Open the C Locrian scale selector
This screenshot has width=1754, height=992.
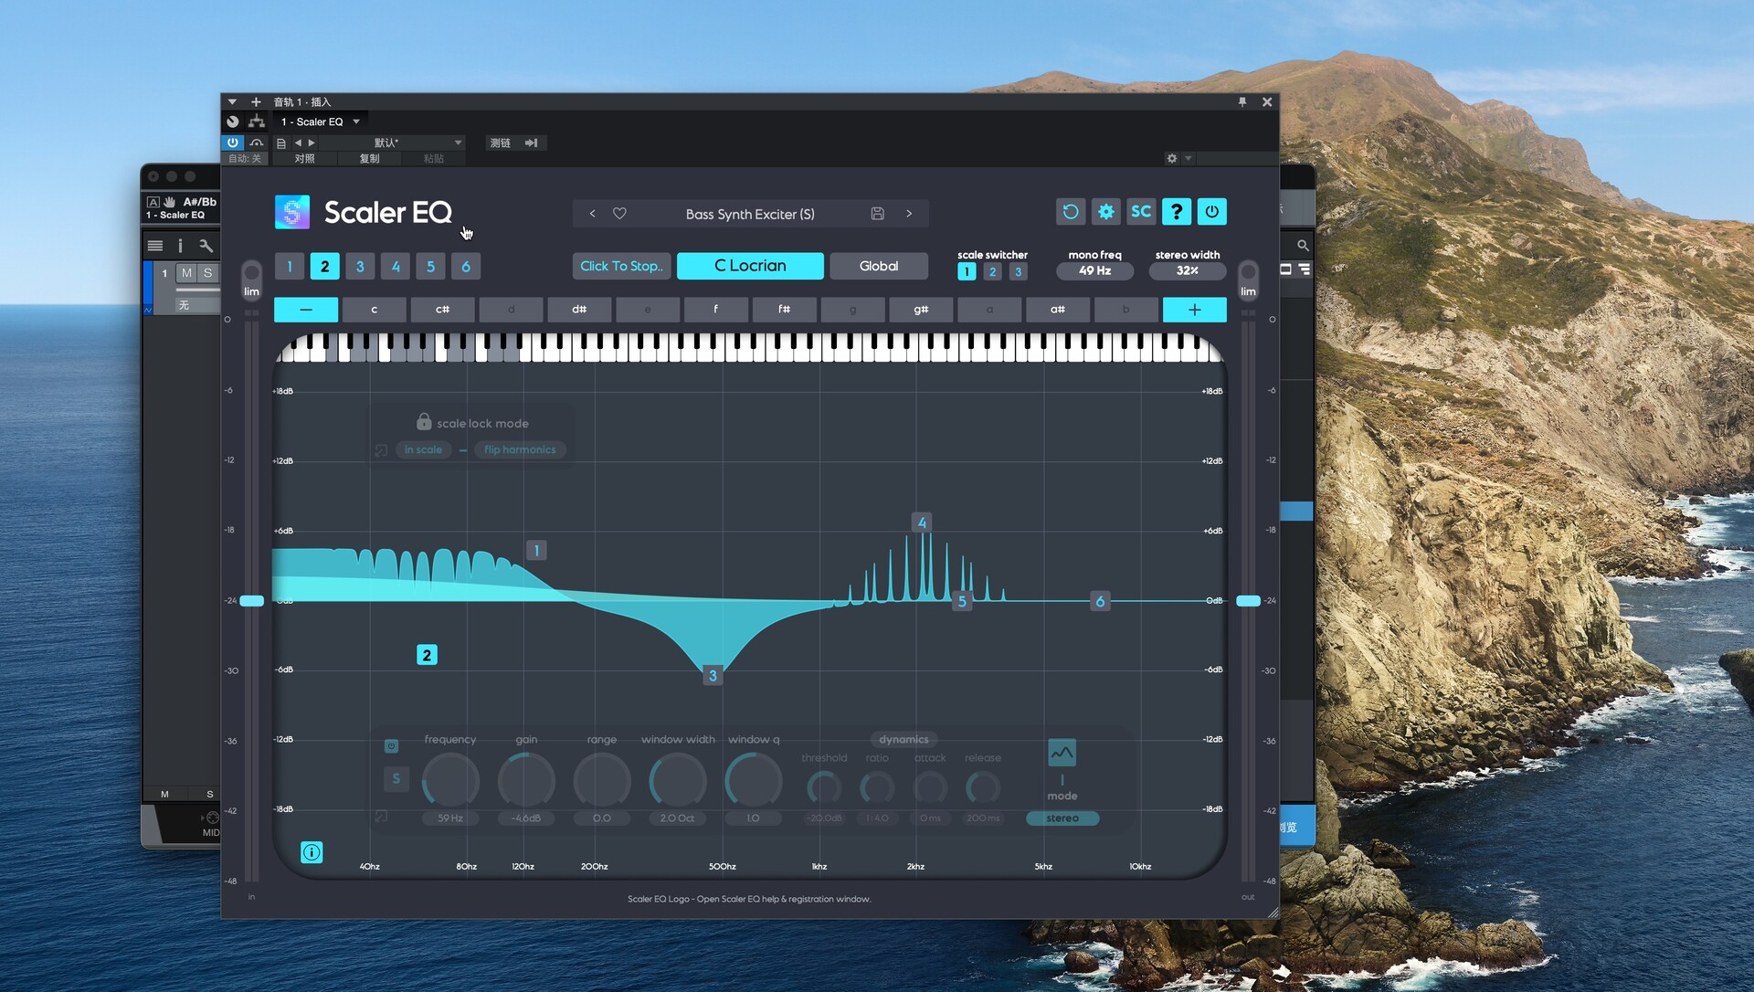750,266
